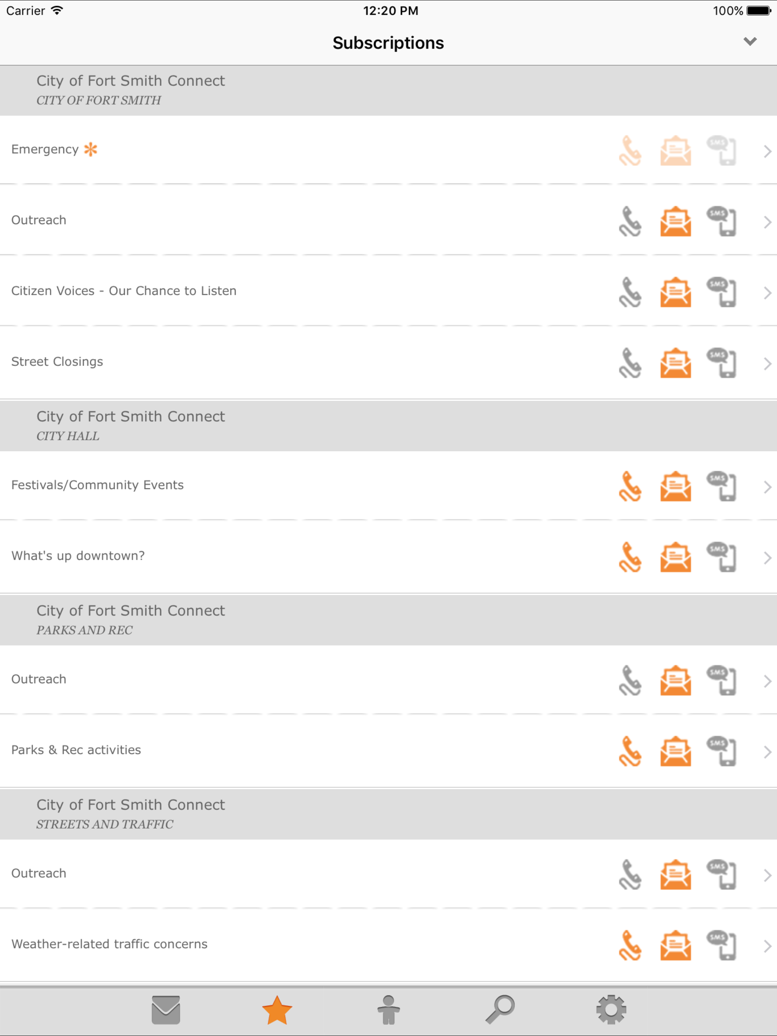Toggle phone calls for Street Closings

(x=630, y=363)
